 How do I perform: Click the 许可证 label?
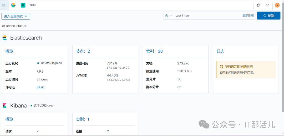point(10,87)
